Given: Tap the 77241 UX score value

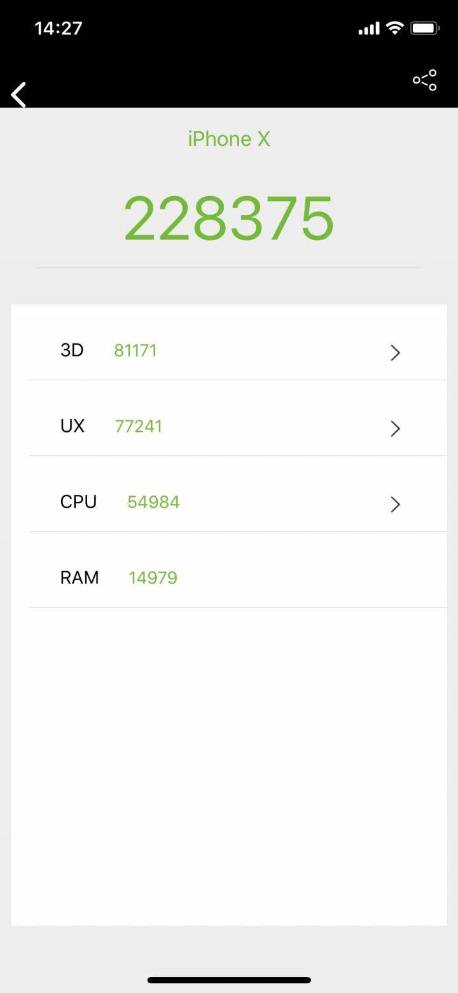Looking at the screenshot, I should coord(139,426).
